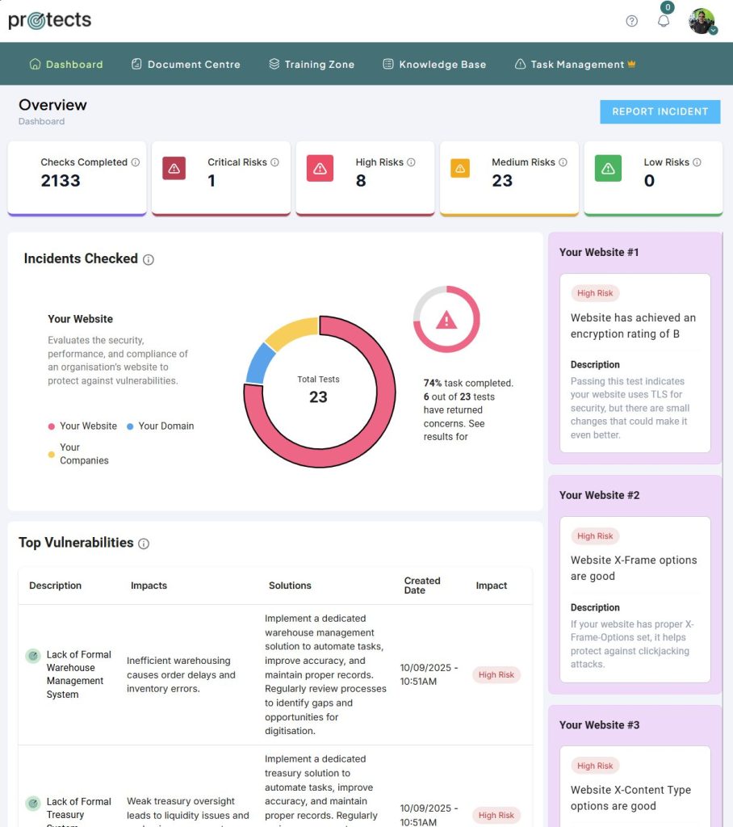Open premium Task Management tab
The height and width of the screenshot is (827, 733).
tap(576, 64)
